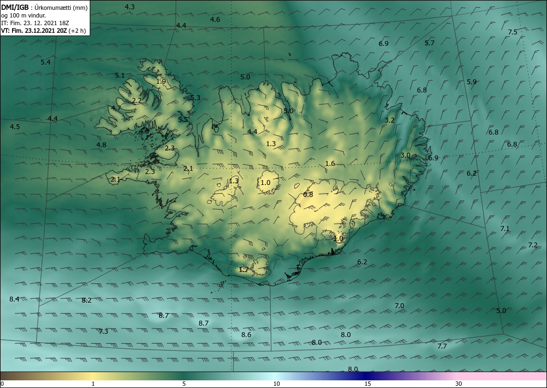Click the 5.9 value on the map
Image resolution: width=547 pixels, height=388 pixels.
(x=472, y=82)
